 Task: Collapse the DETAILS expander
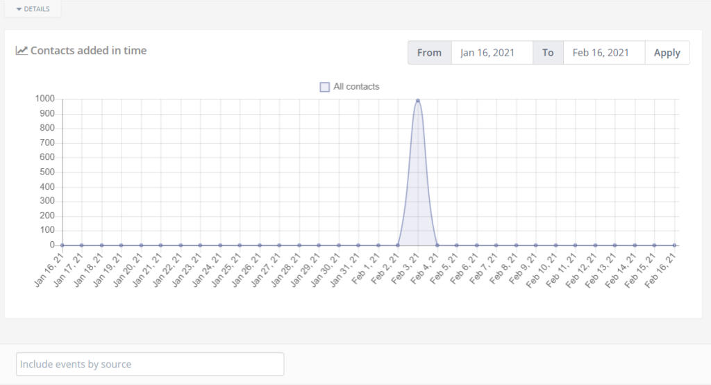coord(33,9)
